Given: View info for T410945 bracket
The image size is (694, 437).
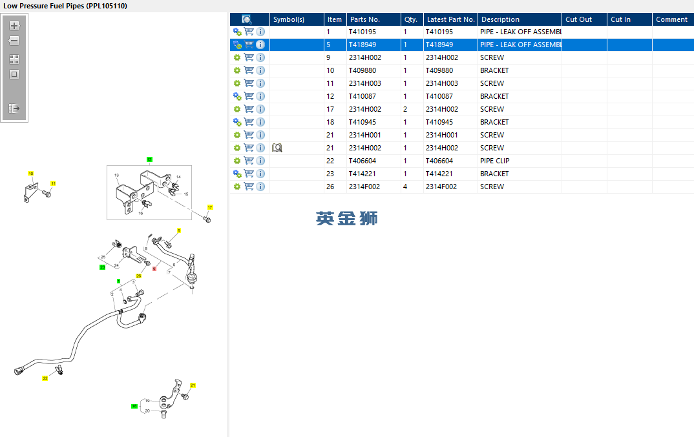Looking at the screenshot, I should [x=260, y=122].
